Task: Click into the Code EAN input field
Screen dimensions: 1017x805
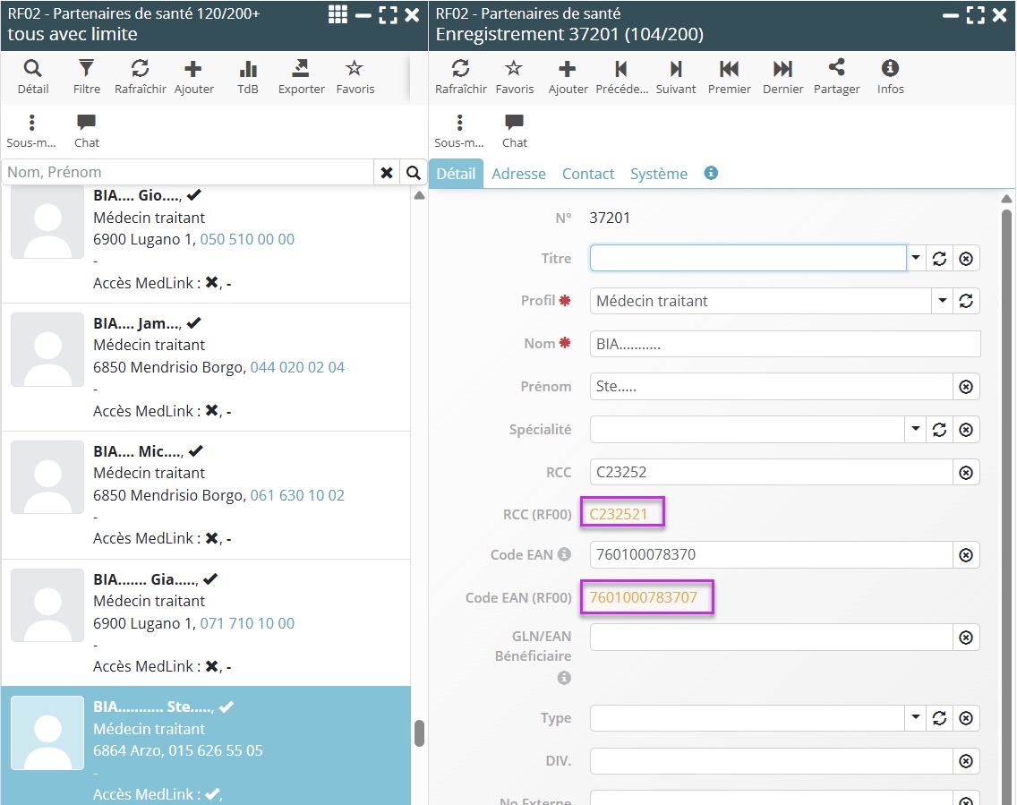Action: coord(770,554)
